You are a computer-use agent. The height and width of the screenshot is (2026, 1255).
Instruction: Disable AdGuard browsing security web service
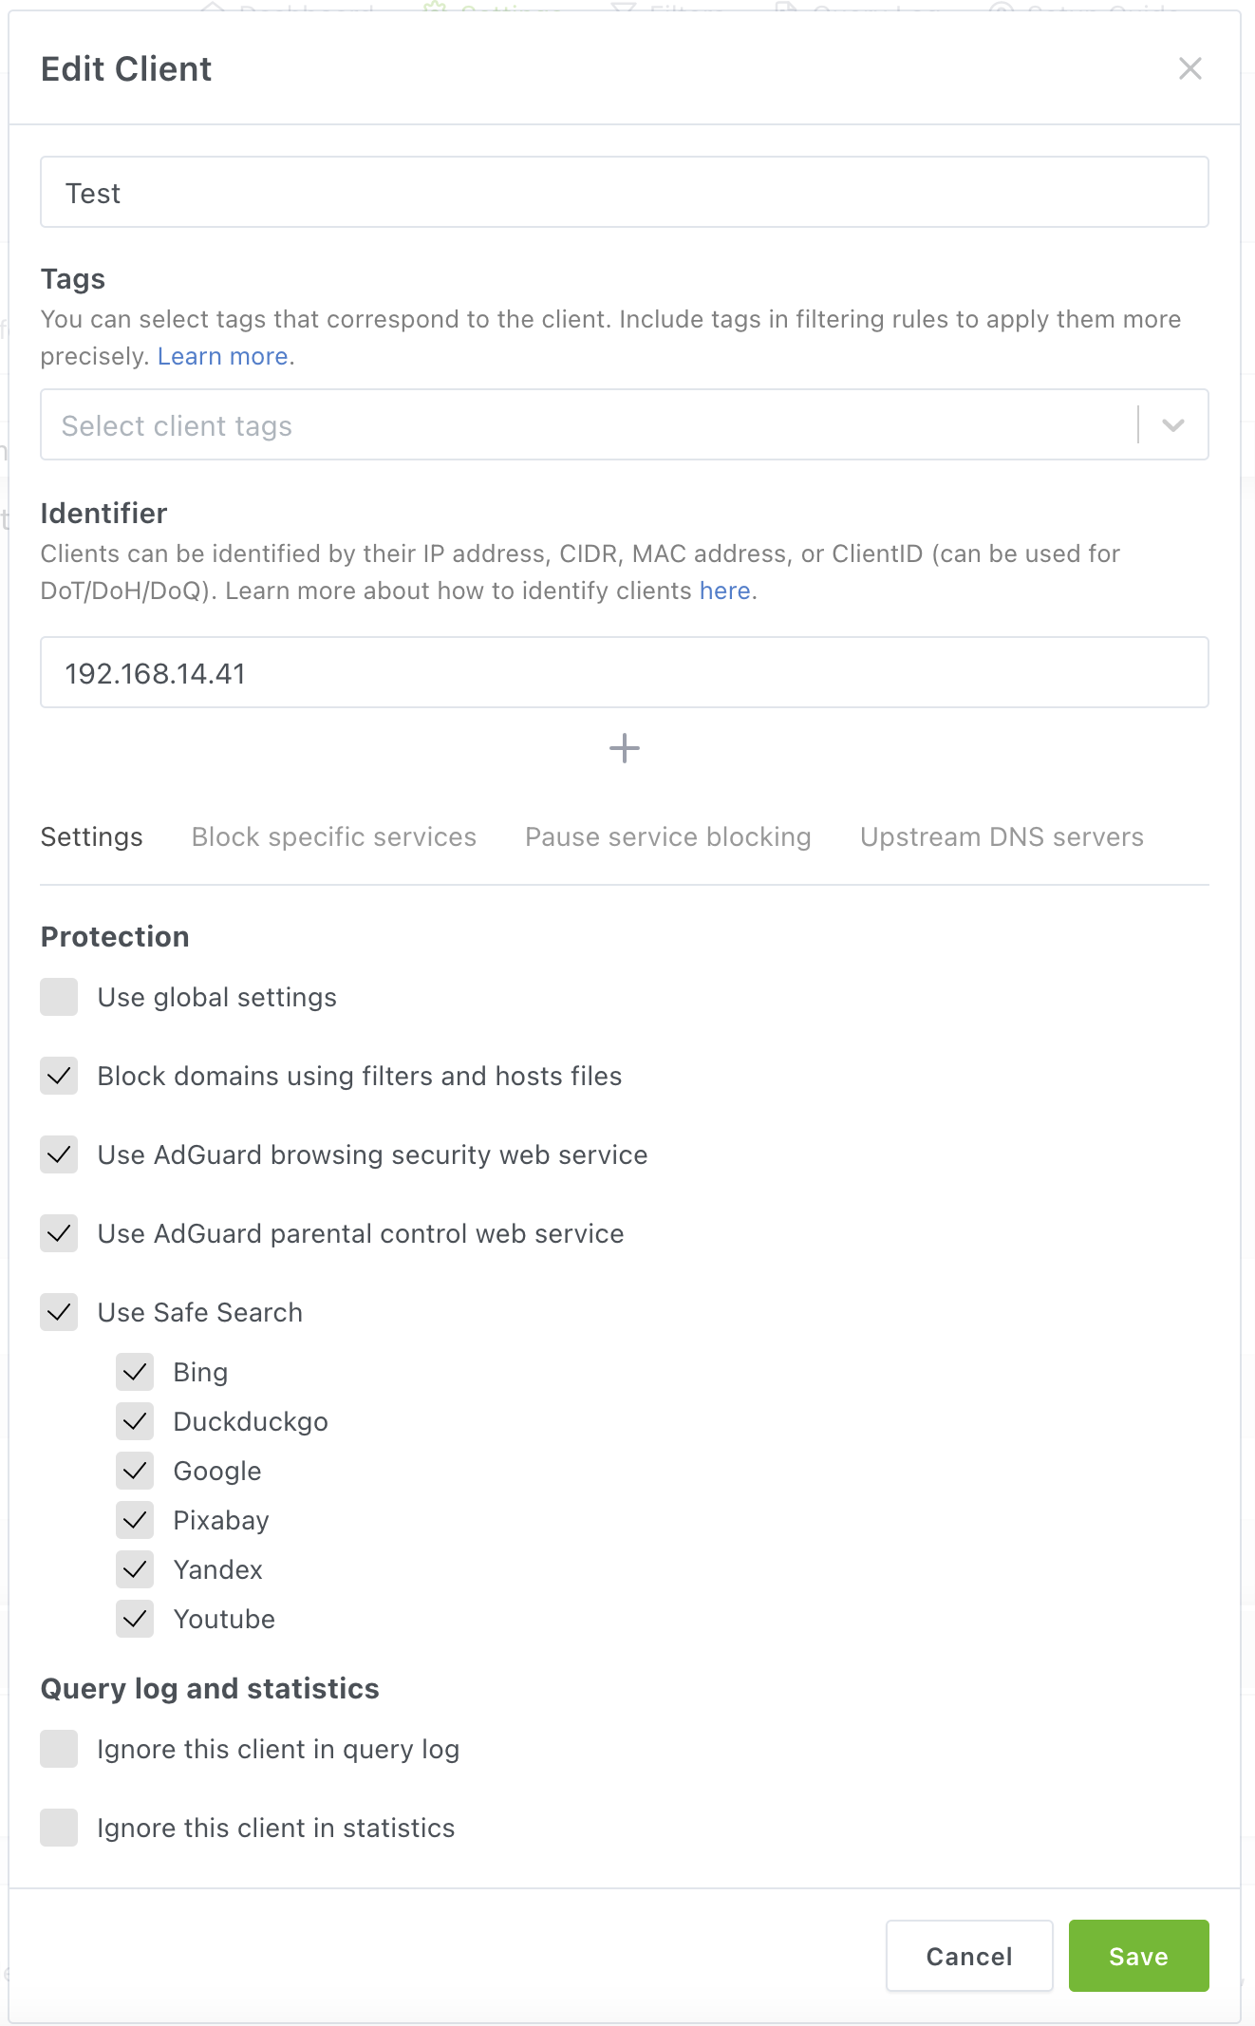pyautogui.click(x=59, y=1154)
